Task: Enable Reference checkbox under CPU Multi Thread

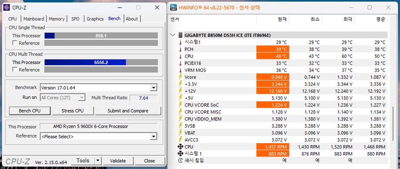Action: (x=15, y=69)
